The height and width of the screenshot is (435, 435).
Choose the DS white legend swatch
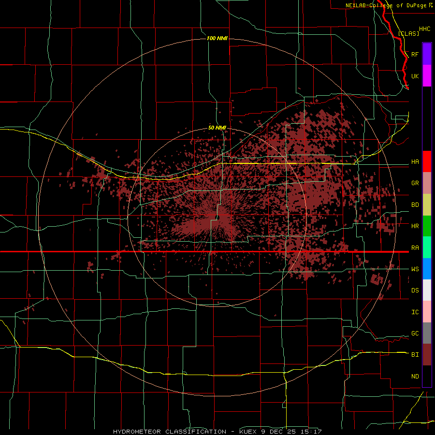[x=427, y=290]
